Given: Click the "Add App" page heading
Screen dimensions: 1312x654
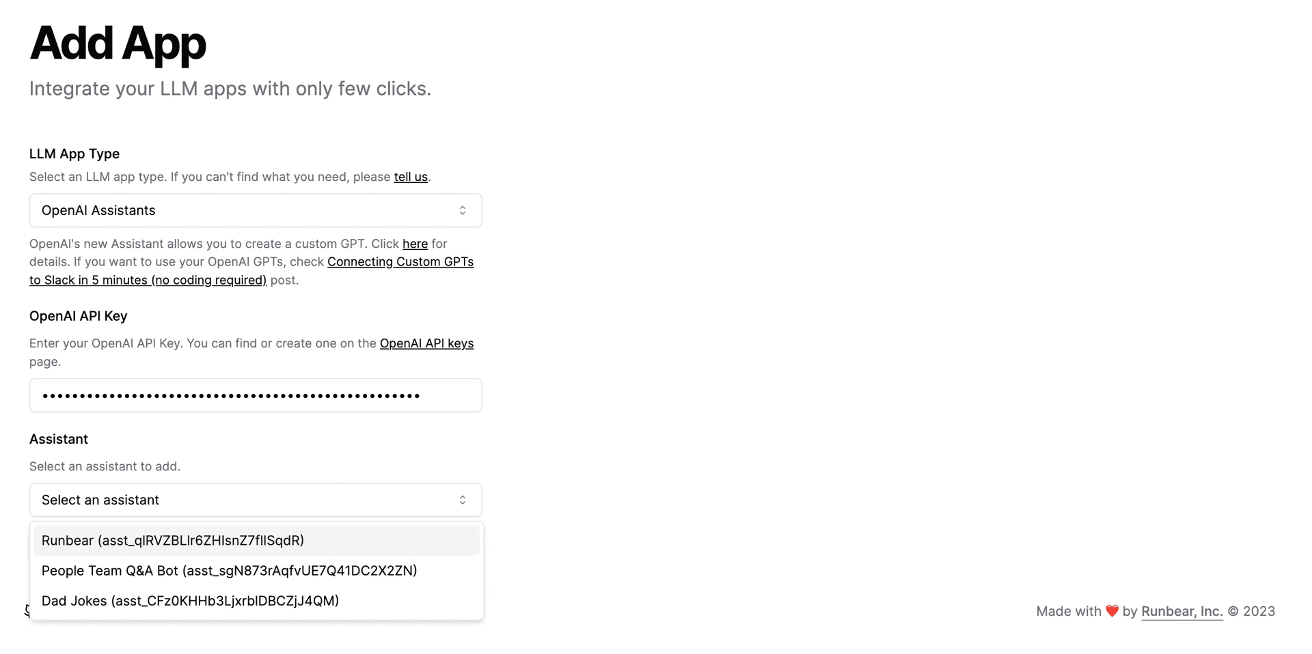Looking at the screenshot, I should point(118,44).
